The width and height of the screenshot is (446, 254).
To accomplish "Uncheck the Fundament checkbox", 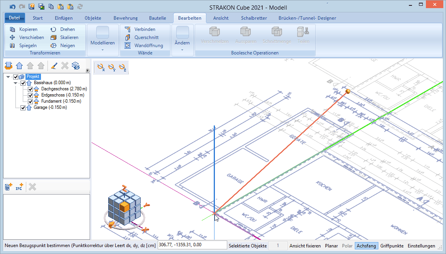I will (x=30, y=102).
